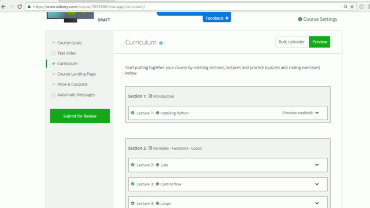Click the green Preview button
The width and height of the screenshot is (370, 208).
[x=320, y=42]
